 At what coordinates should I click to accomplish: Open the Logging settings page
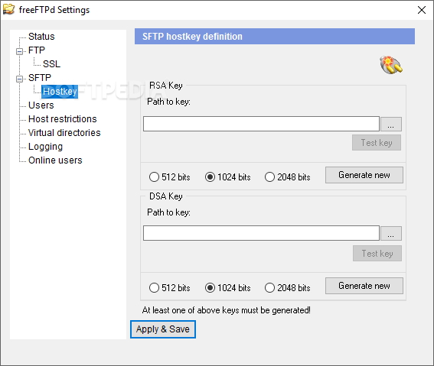(45, 147)
